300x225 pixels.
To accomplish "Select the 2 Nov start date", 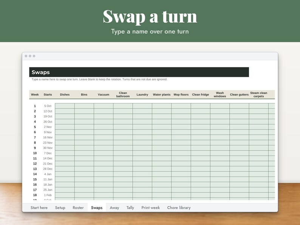I will click(x=48, y=127).
